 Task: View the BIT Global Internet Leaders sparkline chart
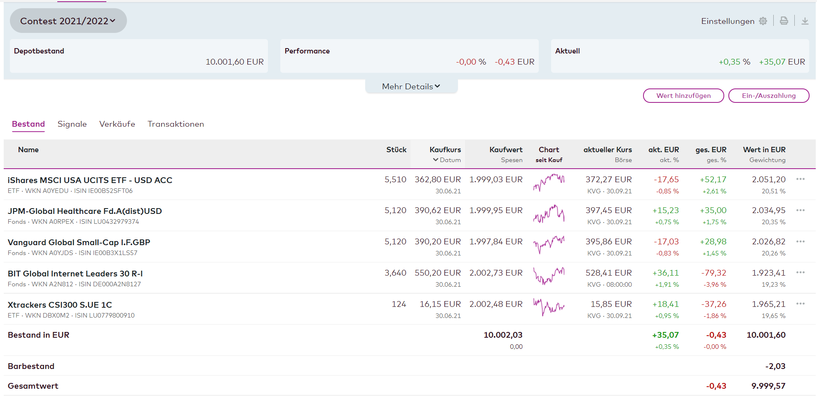click(549, 276)
